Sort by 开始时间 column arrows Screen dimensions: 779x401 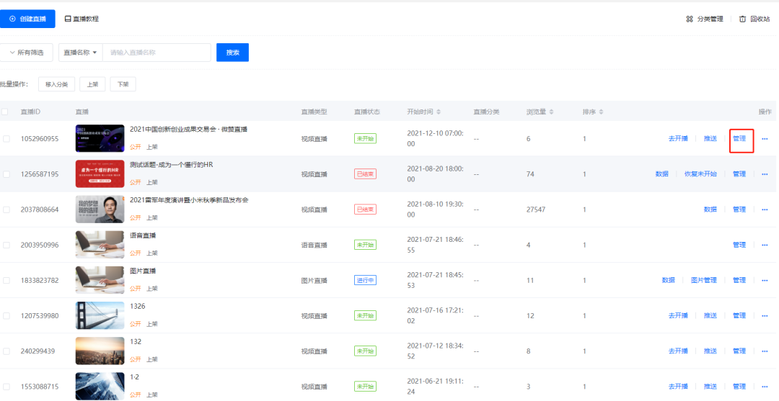pos(439,112)
